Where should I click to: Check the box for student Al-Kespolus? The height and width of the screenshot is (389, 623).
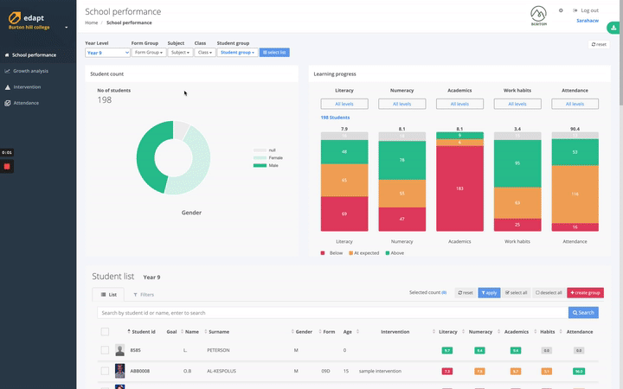pos(105,370)
